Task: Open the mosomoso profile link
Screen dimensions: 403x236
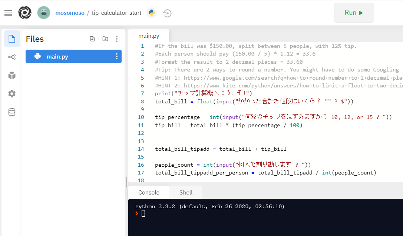Action: point(70,12)
